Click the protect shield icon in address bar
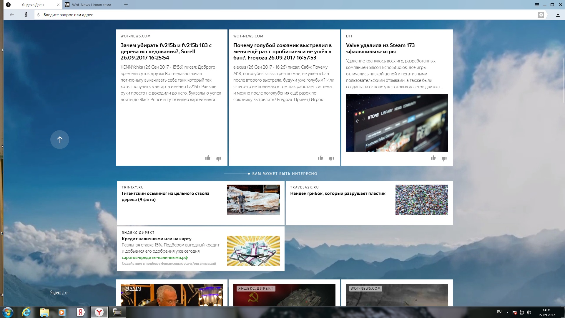 tap(541, 15)
